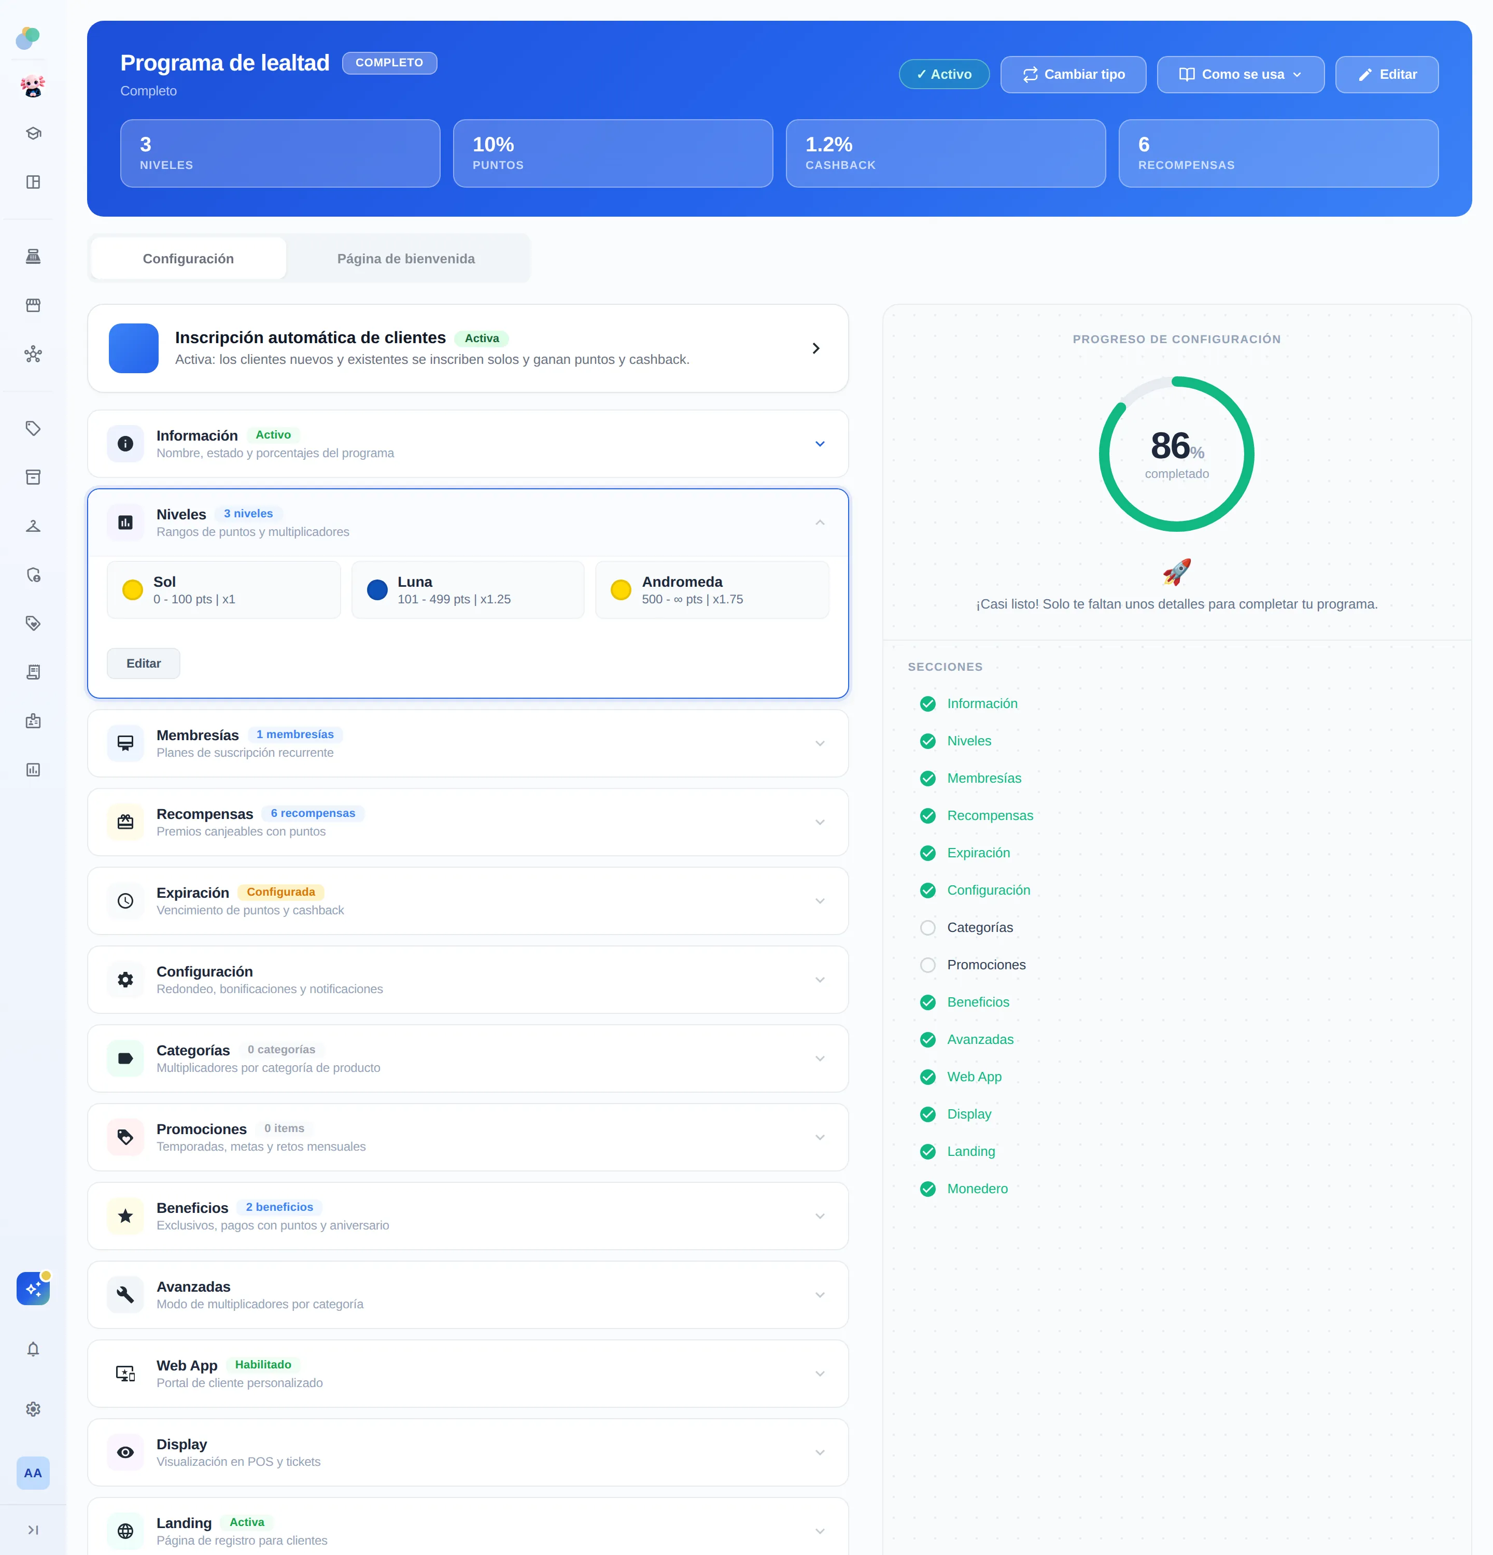
Task: Expand the Información section chevron
Action: (820, 444)
